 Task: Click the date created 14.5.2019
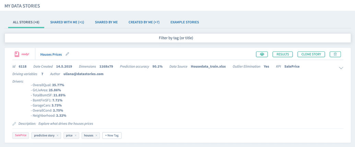coord(64,67)
